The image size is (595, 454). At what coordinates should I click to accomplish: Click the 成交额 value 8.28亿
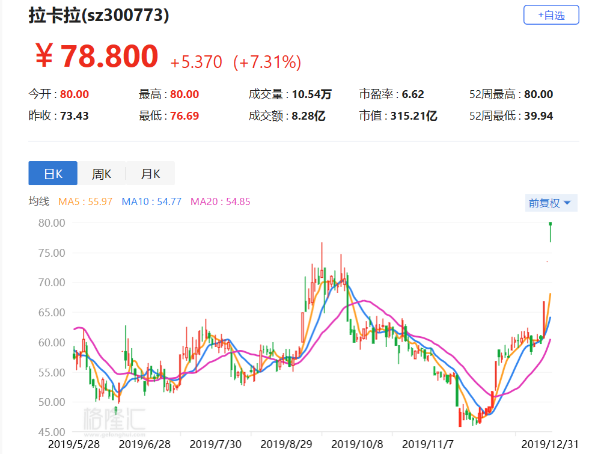[308, 115]
